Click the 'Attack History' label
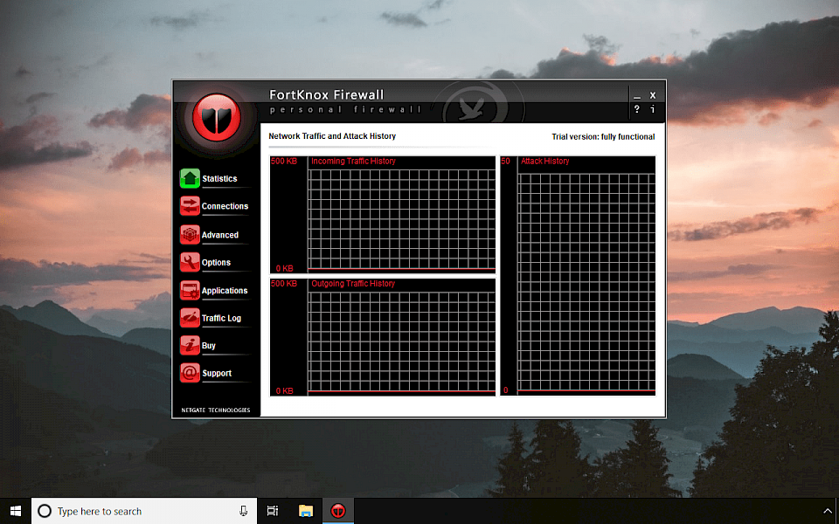The image size is (839, 524). point(544,161)
